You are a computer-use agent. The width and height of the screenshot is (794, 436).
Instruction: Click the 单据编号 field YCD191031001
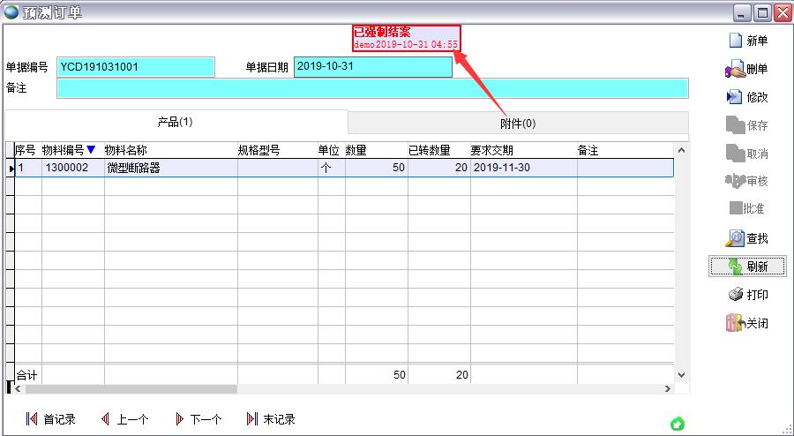[x=136, y=67]
